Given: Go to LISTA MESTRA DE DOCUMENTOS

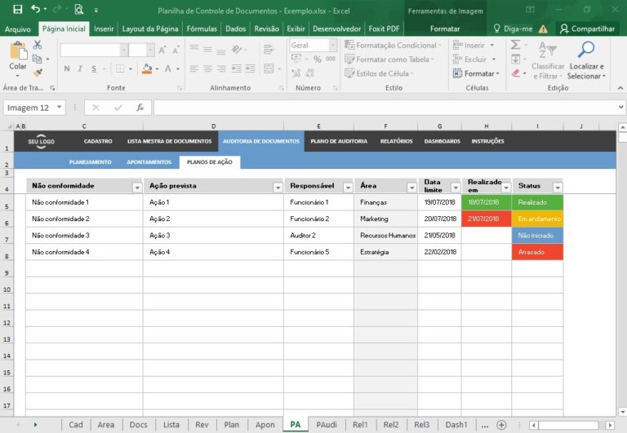Looking at the screenshot, I should tap(169, 141).
